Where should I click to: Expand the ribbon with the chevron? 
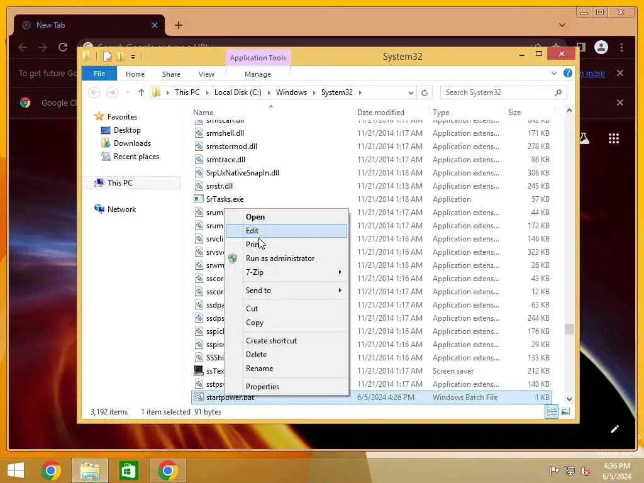tap(553, 74)
